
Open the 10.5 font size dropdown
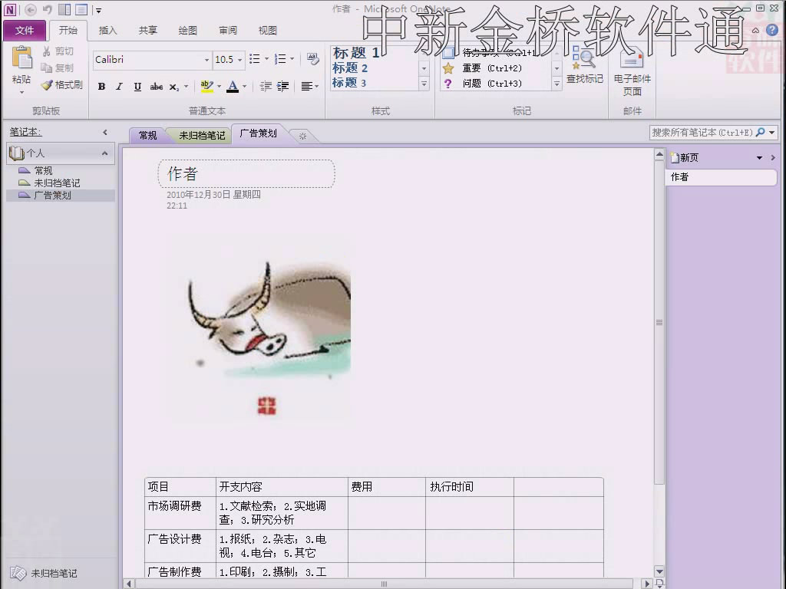click(239, 60)
